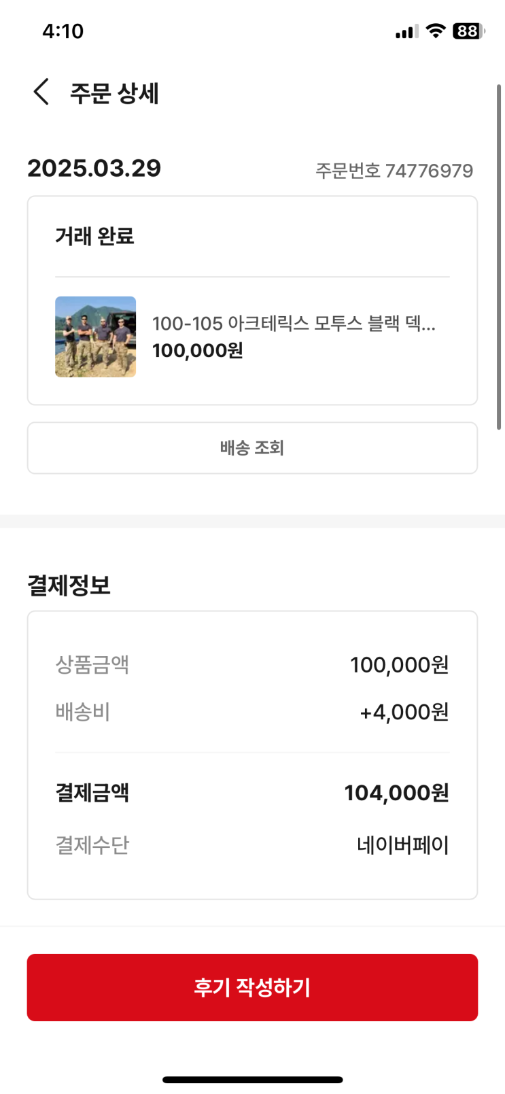Tap the 상품금액 row label

[92, 664]
